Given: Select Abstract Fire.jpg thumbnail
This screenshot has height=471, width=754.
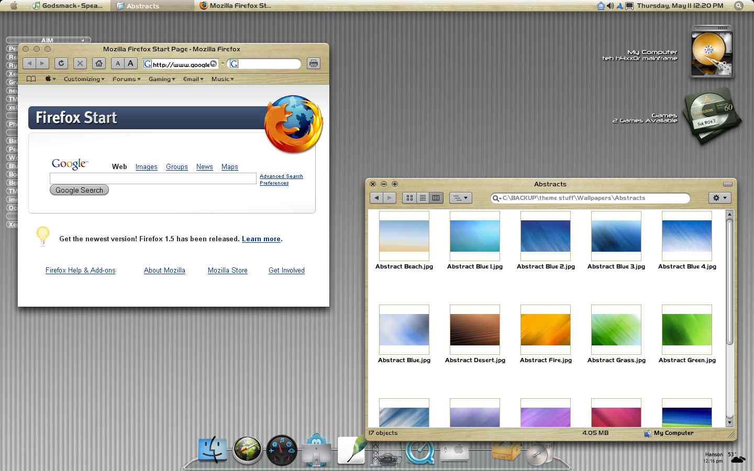Looking at the screenshot, I should point(546,330).
